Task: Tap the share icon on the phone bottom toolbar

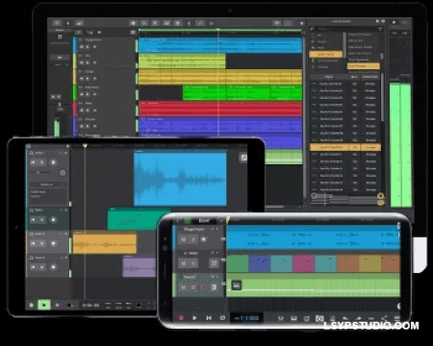Action: [x=384, y=318]
